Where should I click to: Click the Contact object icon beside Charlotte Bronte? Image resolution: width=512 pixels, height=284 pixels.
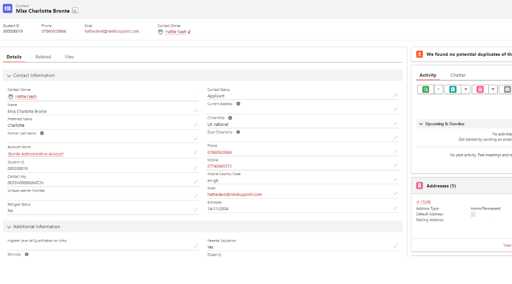[x=7, y=8]
